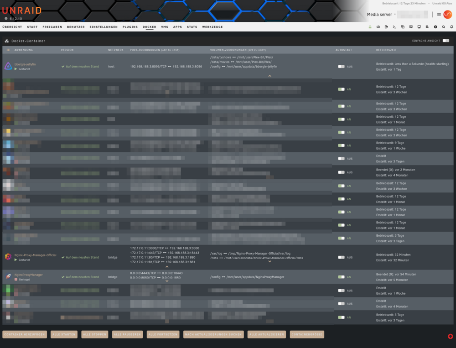Image resolution: width=456 pixels, height=348 pixels.
Task: Go to the Einstellungen menu
Action: [x=104, y=27]
